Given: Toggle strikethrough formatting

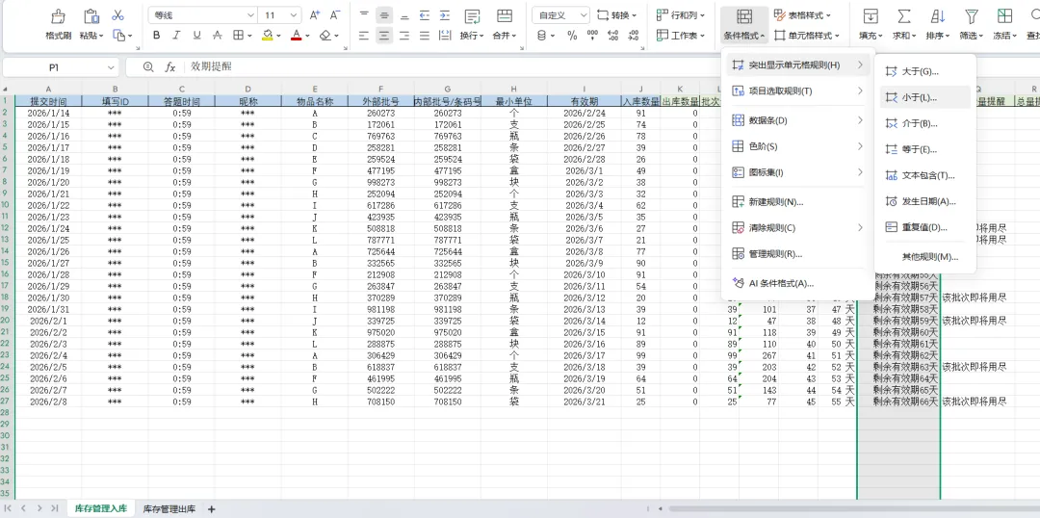Looking at the screenshot, I should [x=217, y=36].
